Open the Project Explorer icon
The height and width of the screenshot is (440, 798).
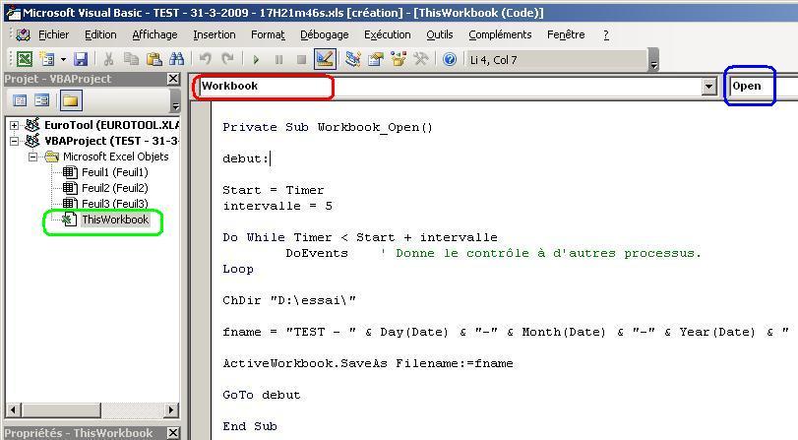coord(352,59)
